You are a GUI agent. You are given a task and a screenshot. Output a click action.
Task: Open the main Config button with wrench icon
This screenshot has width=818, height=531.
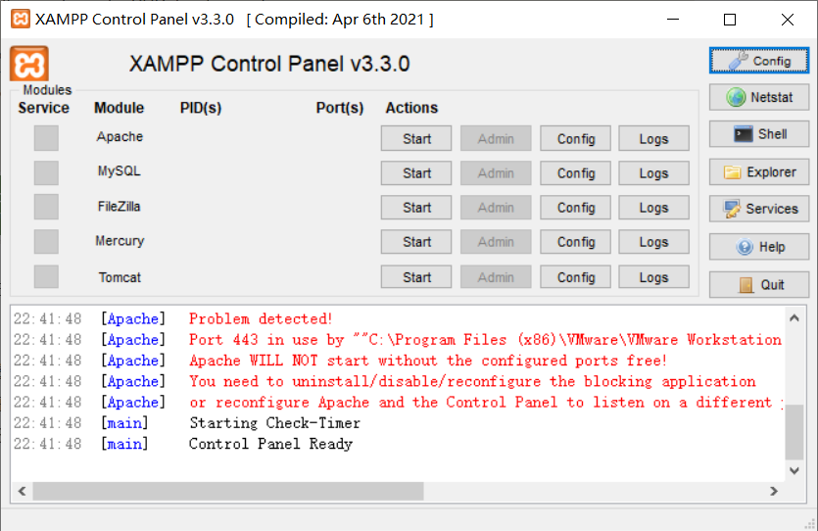click(759, 61)
